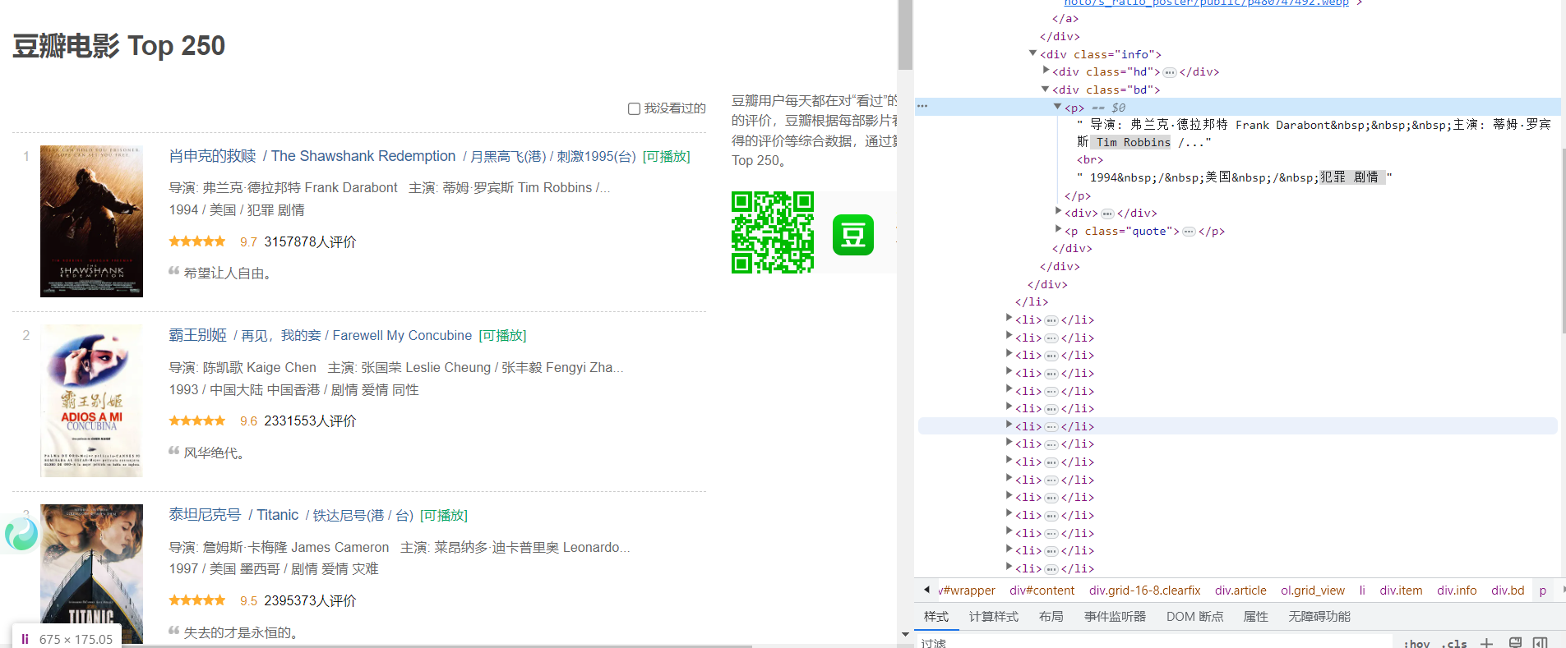Select div.grid-16-8.clearfix in breadcrumb
The width and height of the screenshot is (1566, 648).
tap(1145, 591)
